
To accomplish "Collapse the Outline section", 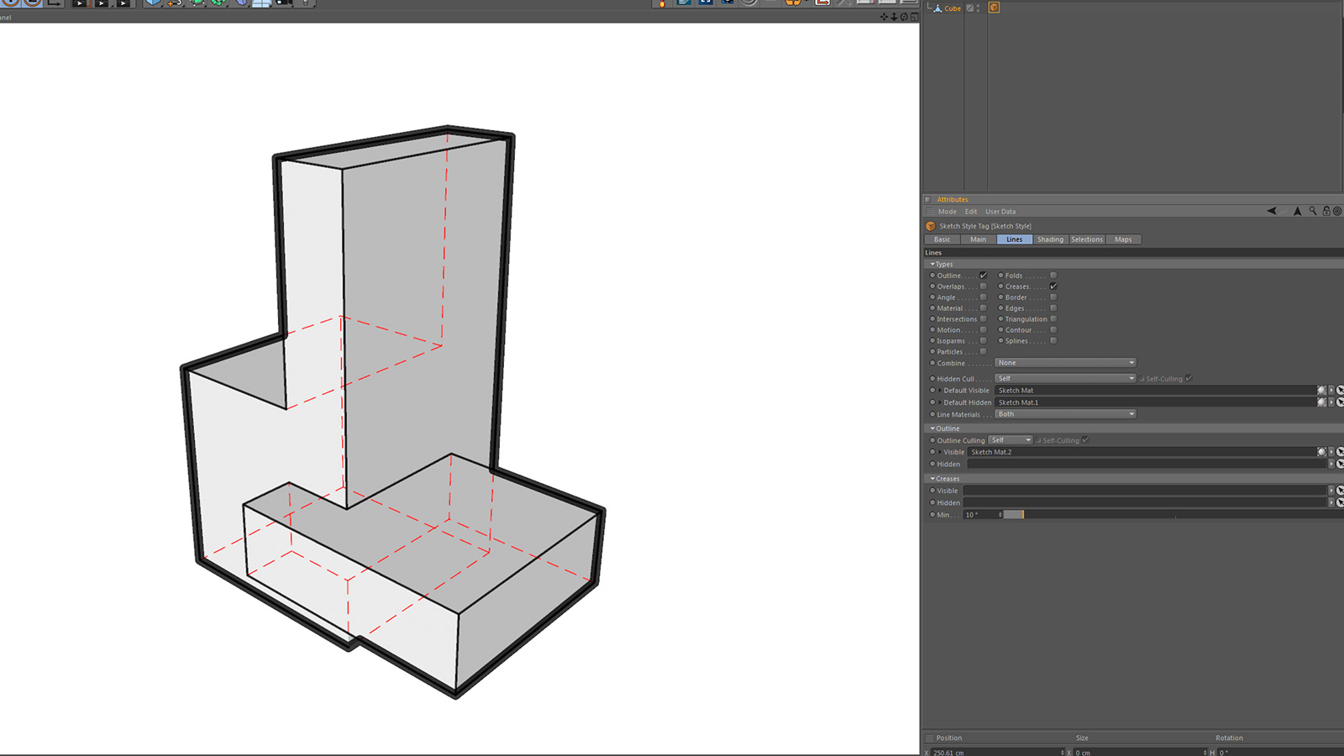I will click(x=932, y=428).
